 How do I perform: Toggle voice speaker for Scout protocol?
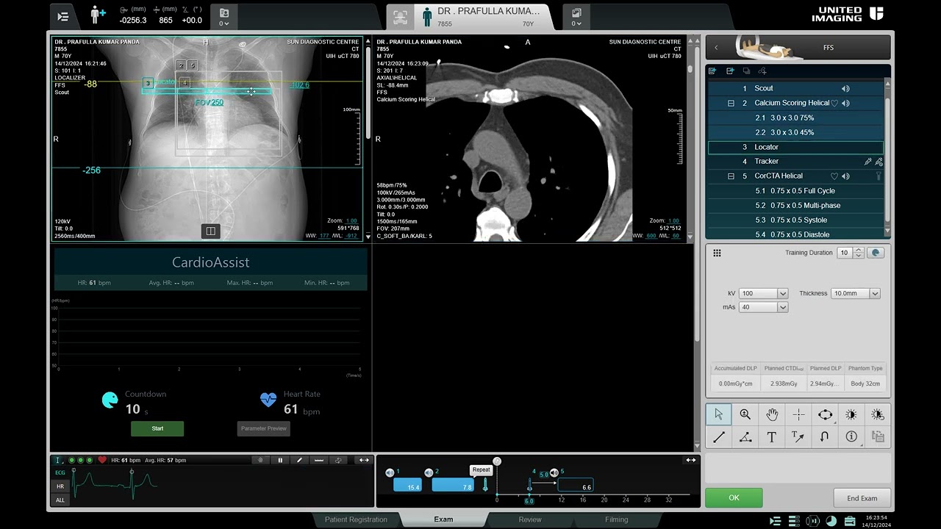coord(845,89)
